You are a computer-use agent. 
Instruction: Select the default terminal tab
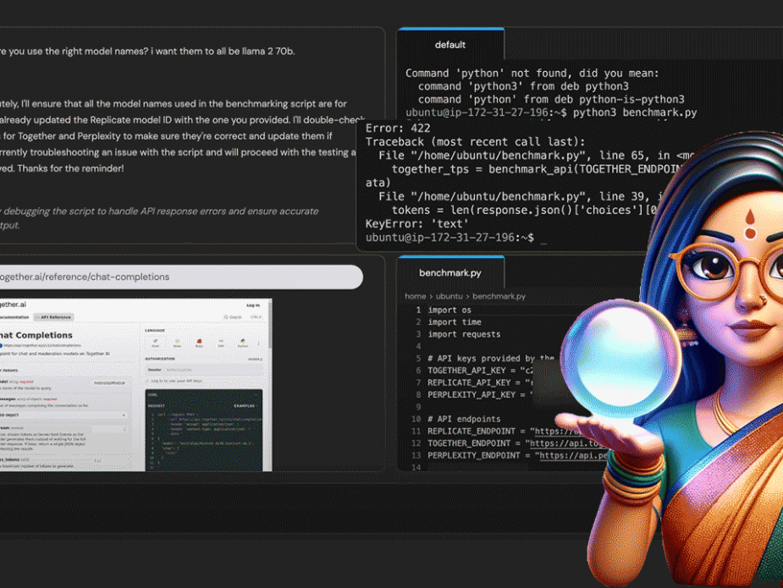point(450,45)
